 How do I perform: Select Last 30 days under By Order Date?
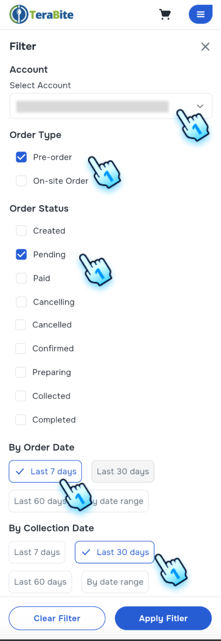(123, 471)
